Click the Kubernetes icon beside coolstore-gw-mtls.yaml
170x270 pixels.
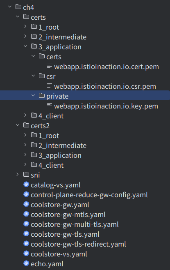click(26, 214)
